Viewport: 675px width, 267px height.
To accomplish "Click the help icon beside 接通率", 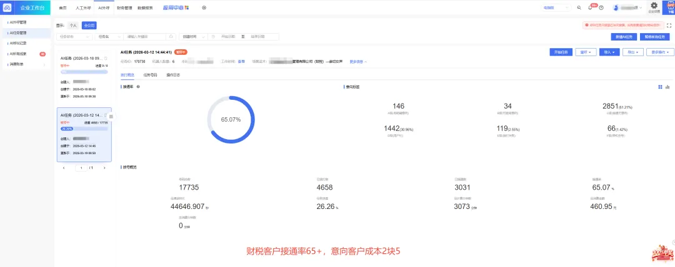I will click(x=138, y=87).
